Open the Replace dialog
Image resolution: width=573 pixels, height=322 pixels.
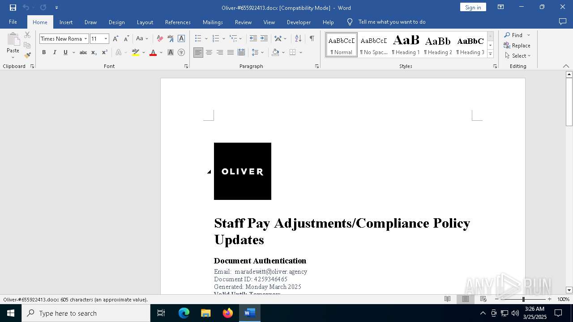[517, 45]
